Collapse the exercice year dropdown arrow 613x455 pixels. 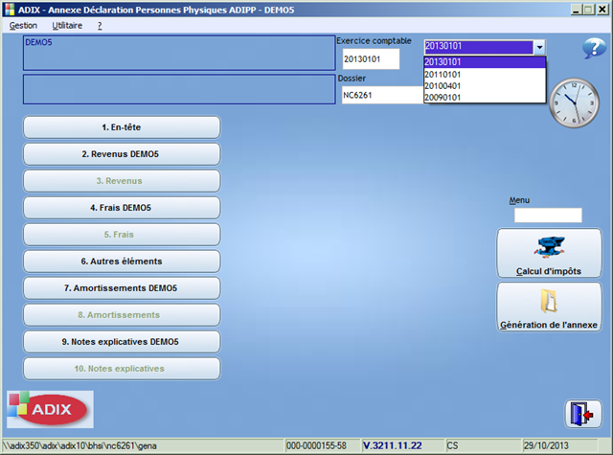[539, 47]
